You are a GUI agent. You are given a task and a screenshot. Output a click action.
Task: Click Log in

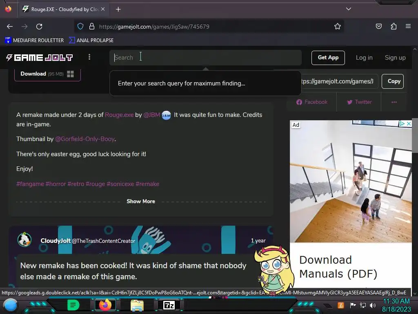364,58
